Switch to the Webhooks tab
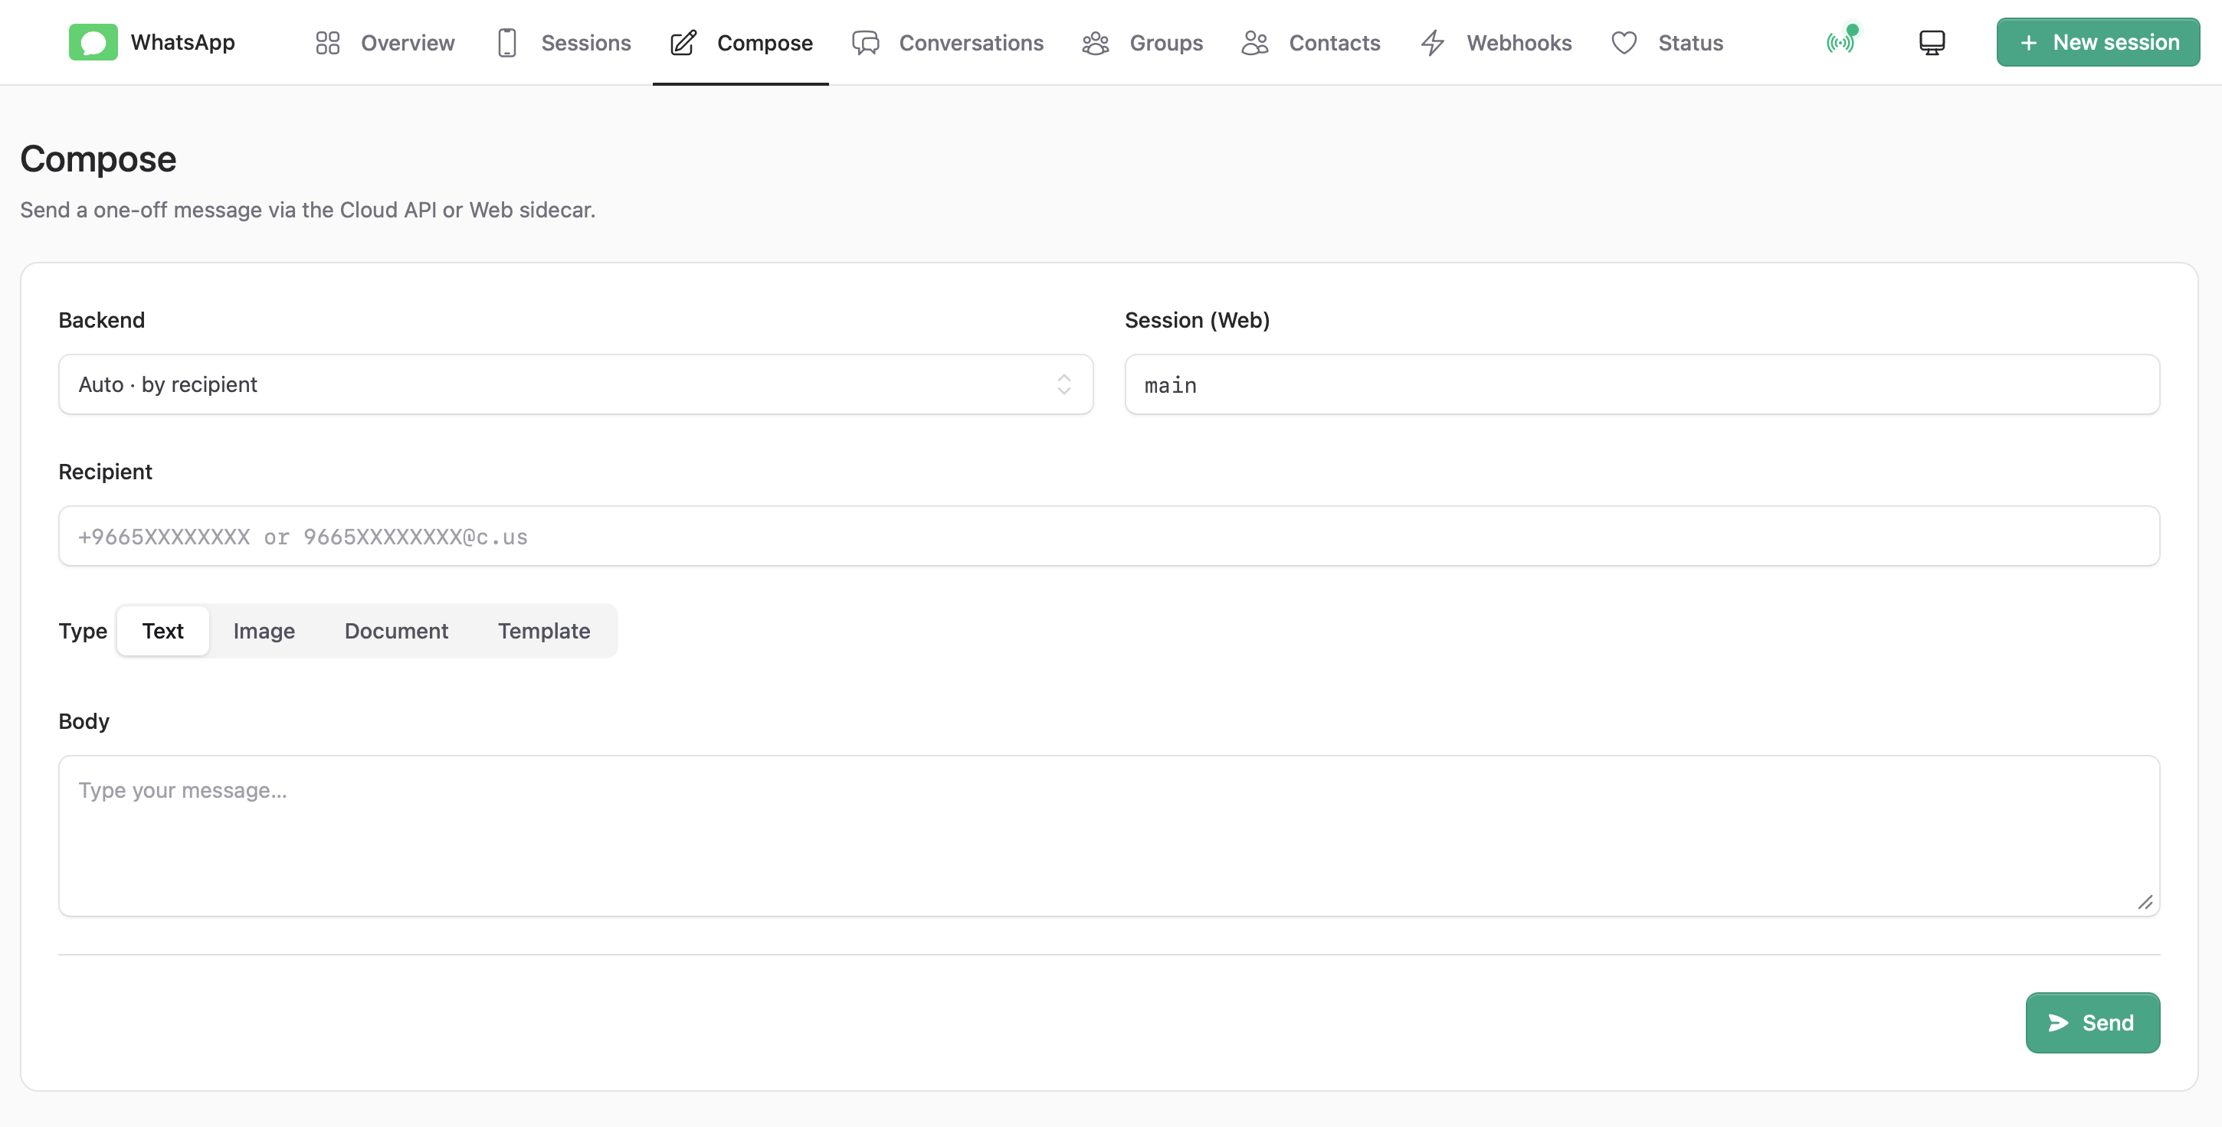This screenshot has height=1127, width=2222. 1496,43
